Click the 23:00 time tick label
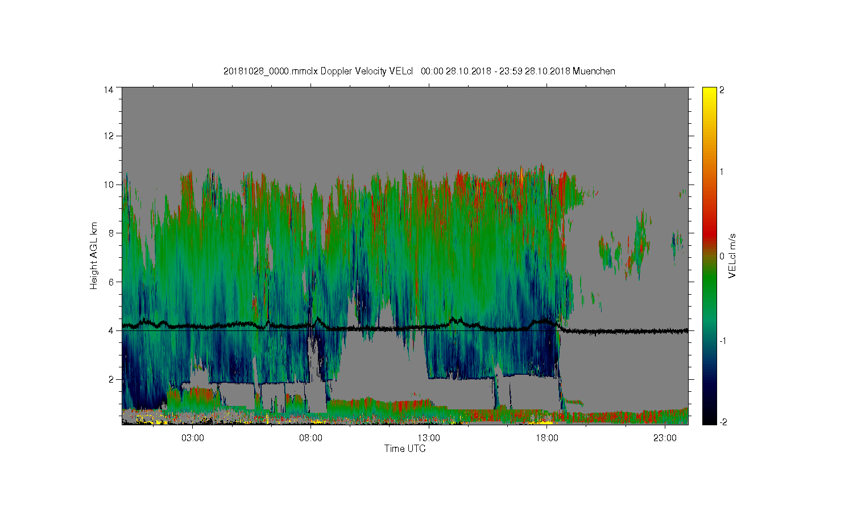 point(665,438)
